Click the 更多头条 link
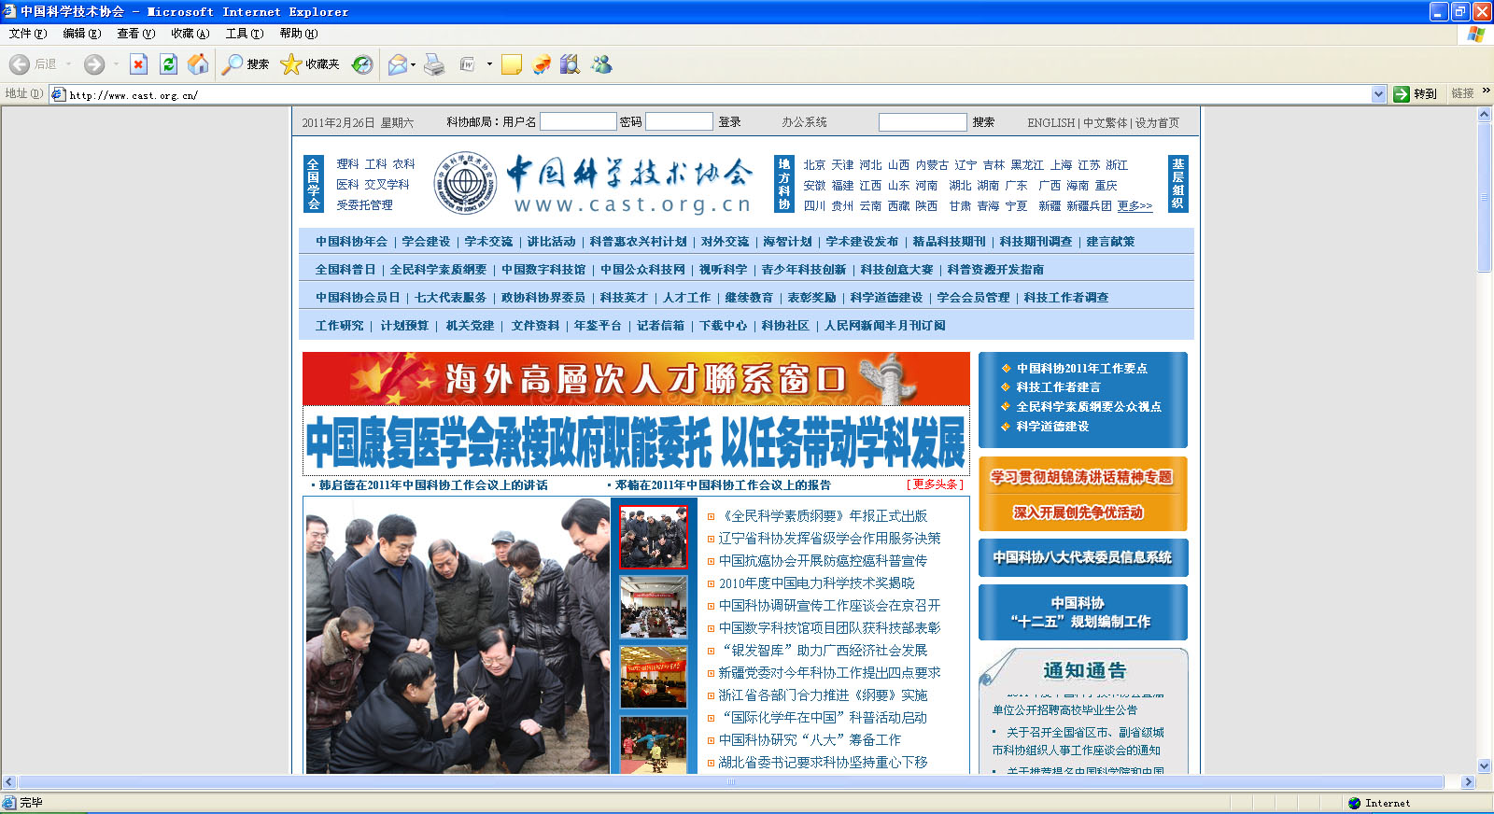This screenshot has height=814, width=1494. pyautogui.click(x=935, y=484)
